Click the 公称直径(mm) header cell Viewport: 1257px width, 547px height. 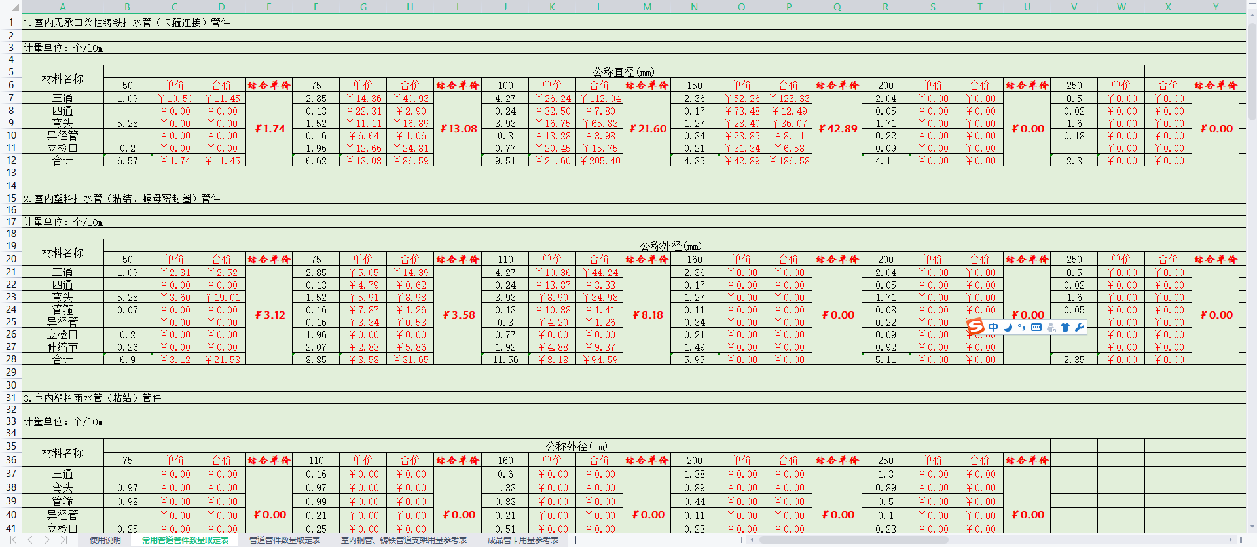pos(623,71)
